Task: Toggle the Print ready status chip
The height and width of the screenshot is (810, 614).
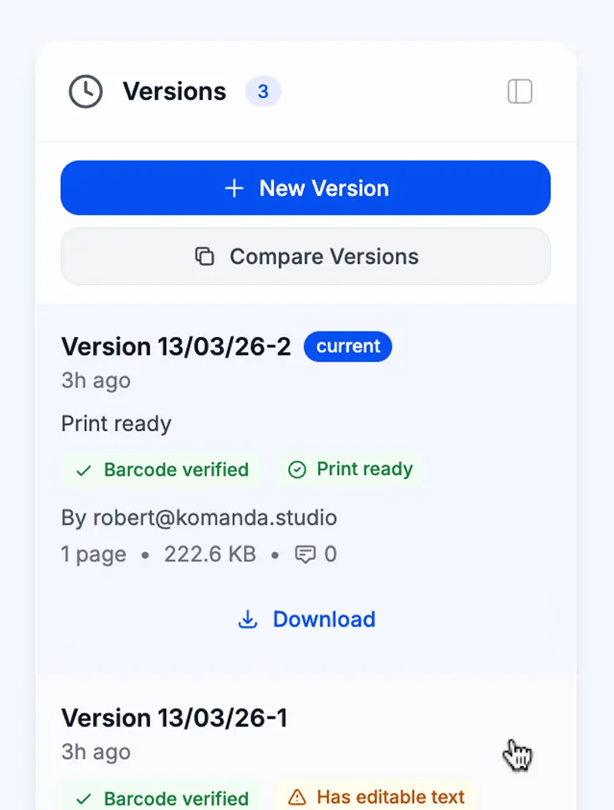Action: 350,469
